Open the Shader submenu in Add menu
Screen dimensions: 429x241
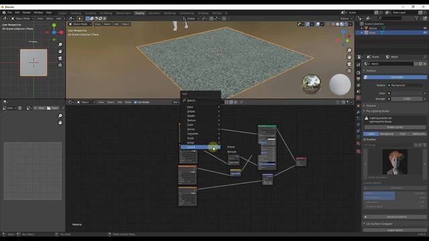200,116
